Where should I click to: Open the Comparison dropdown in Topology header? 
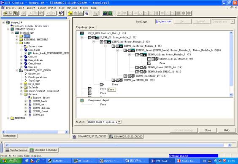[233, 22]
